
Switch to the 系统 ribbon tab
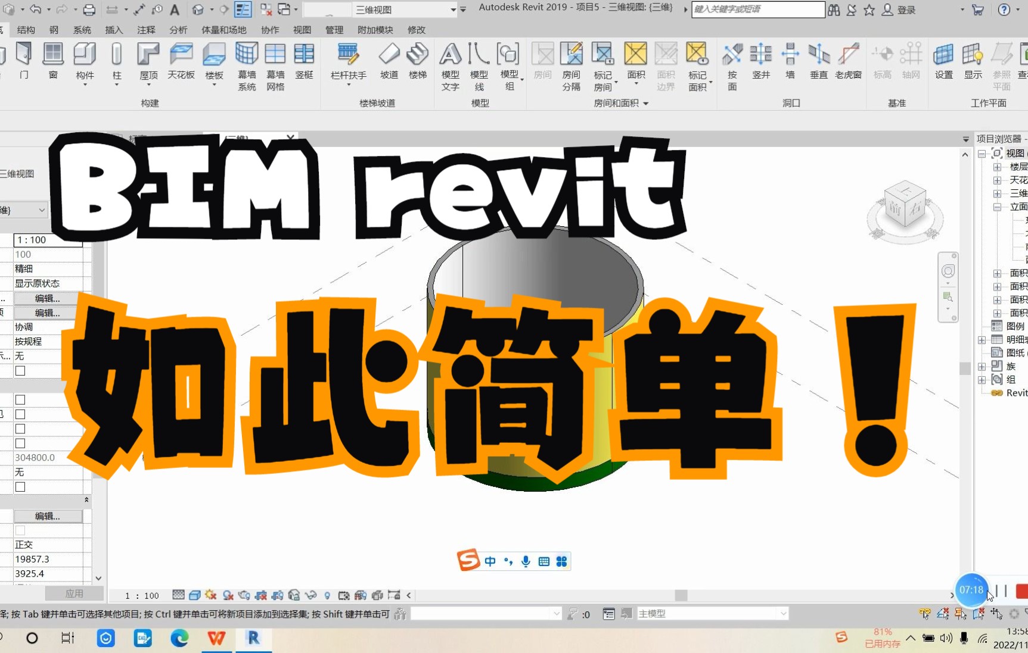point(82,30)
